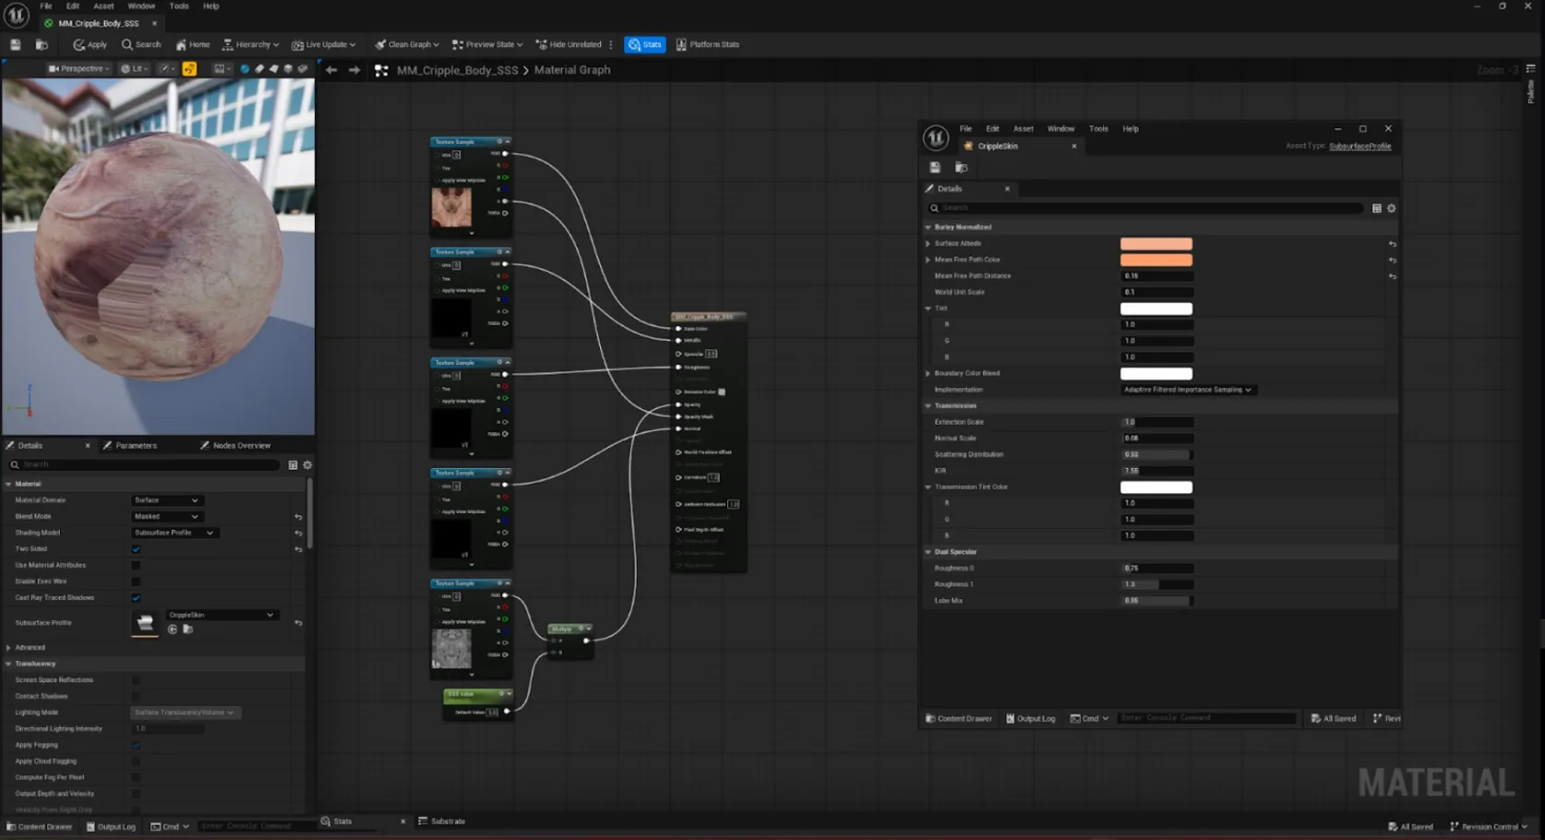This screenshot has height=840, width=1545.
Task: Open Search in the material editor toolbar
Action: (x=141, y=44)
